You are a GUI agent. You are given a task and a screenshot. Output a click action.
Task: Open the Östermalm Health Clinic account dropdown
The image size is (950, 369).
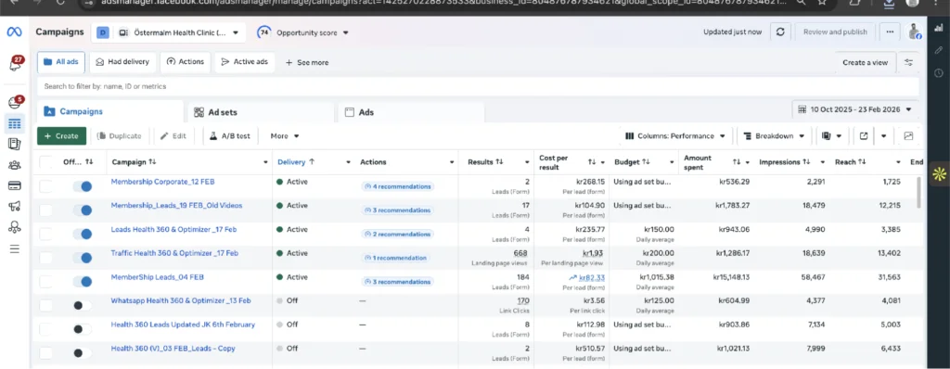(x=169, y=32)
